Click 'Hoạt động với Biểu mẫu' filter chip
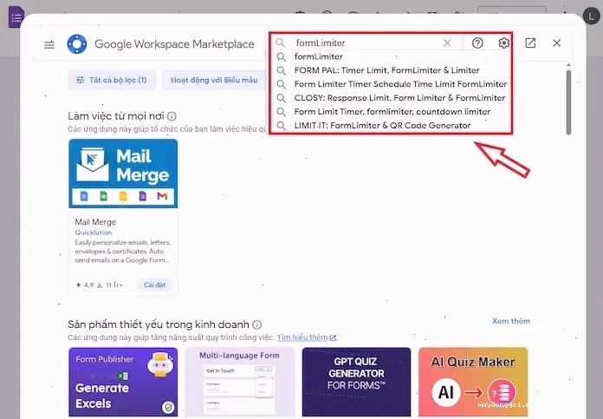This screenshot has width=603, height=419. tap(214, 80)
